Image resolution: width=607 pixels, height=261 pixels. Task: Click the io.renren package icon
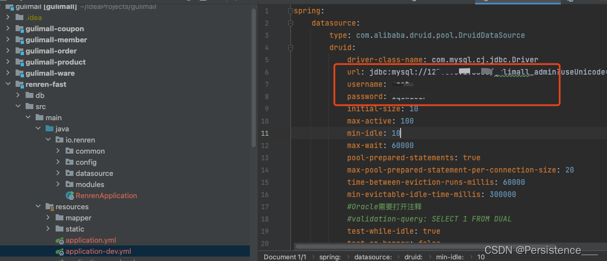point(60,140)
